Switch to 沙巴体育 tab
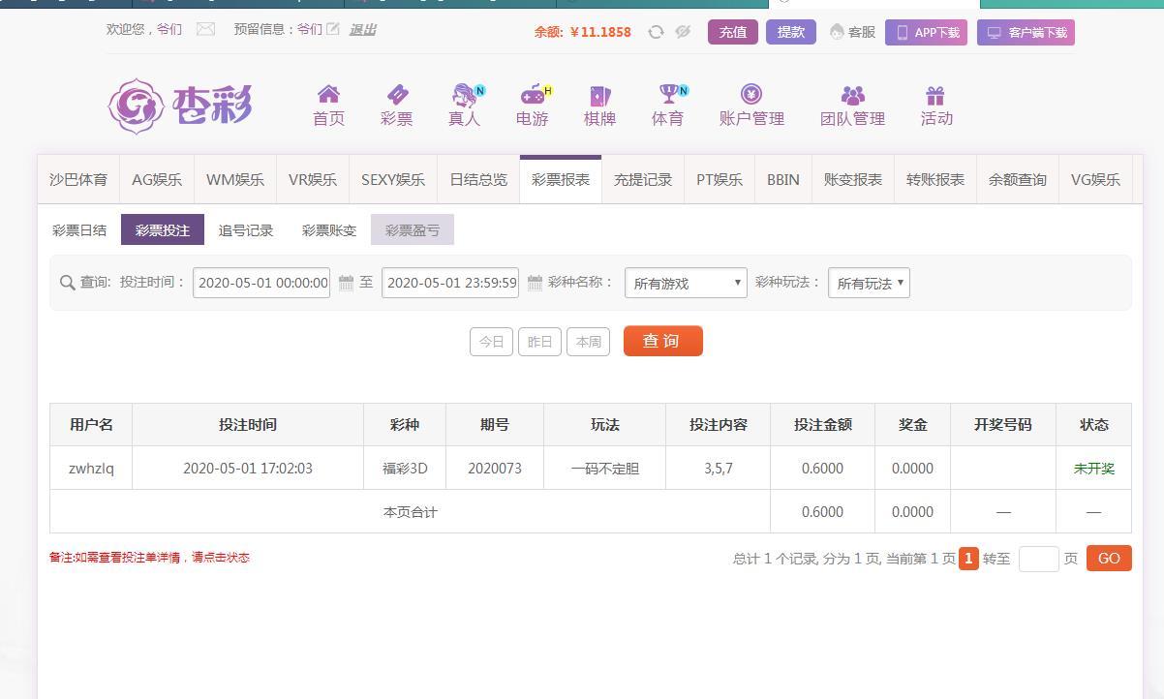1164x699 pixels. coord(78,179)
